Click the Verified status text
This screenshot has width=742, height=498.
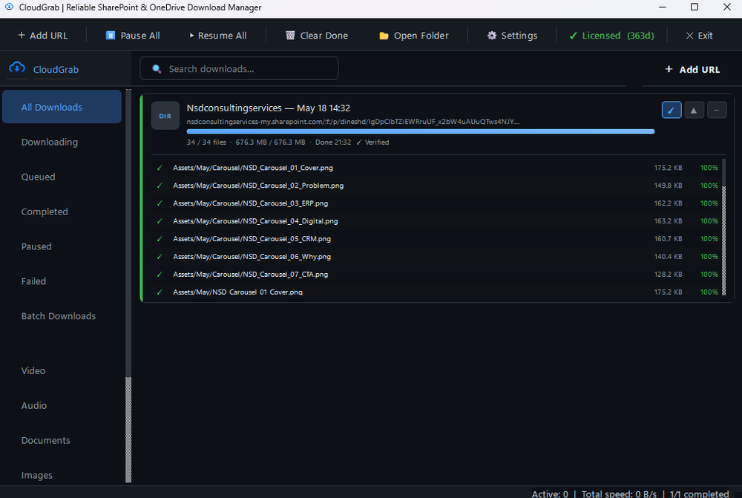point(377,142)
